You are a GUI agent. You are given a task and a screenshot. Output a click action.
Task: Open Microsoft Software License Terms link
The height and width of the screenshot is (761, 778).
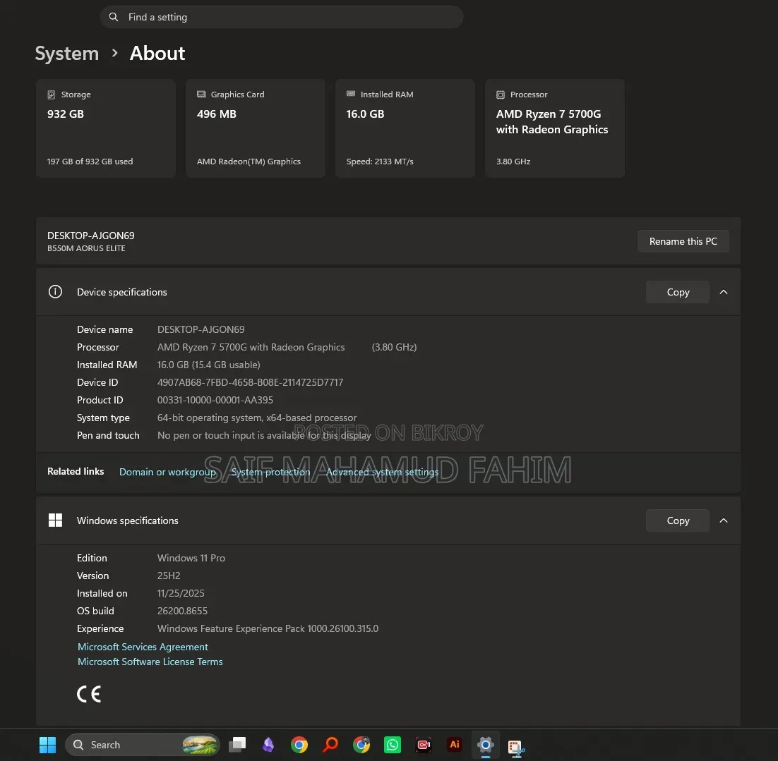(x=150, y=662)
